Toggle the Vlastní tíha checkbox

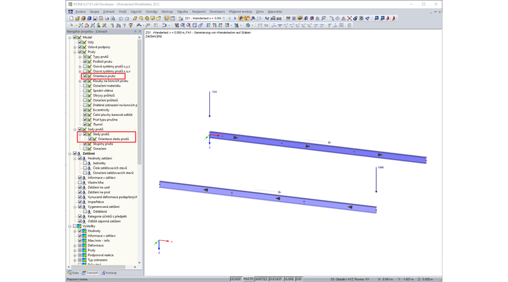pos(80,183)
